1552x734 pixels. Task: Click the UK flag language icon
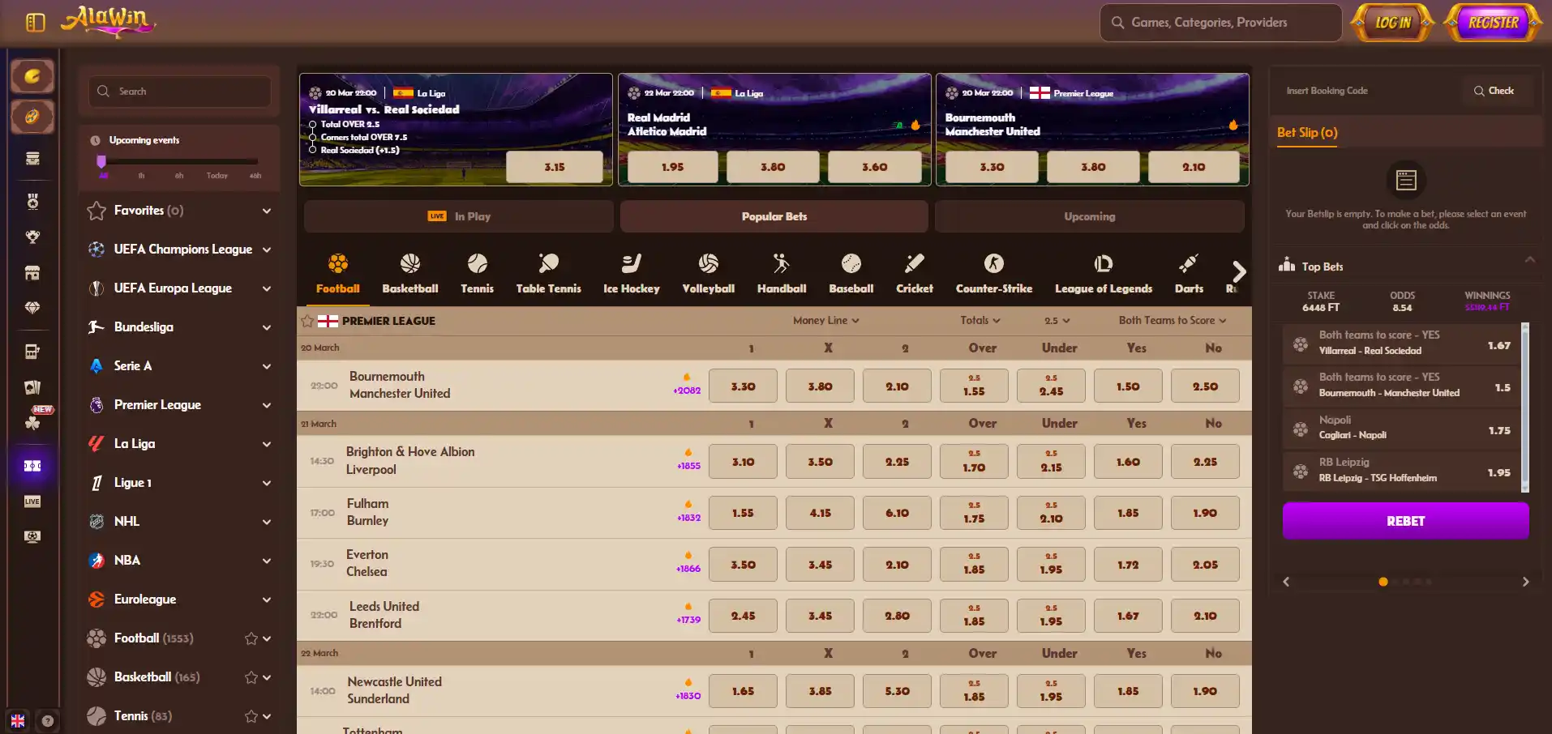pyautogui.click(x=18, y=721)
